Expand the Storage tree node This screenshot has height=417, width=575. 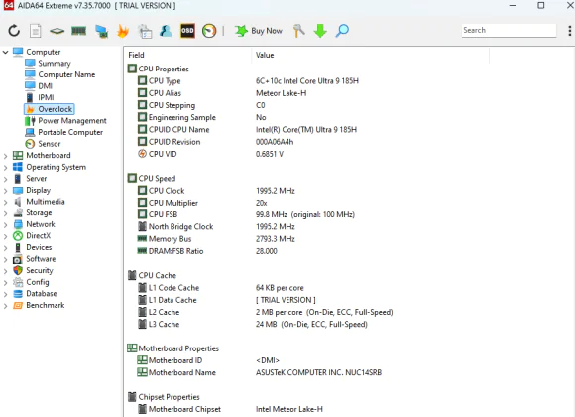(x=6, y=213)
